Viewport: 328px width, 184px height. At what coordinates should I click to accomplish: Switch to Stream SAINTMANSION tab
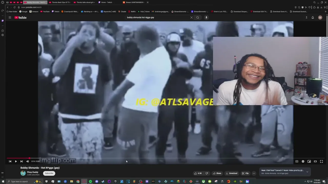133,2
